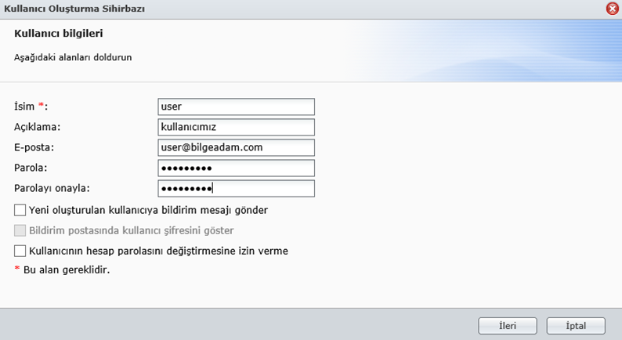The image size is (622, 340).
Task: Check Kullanıcının hesap parolasını değiştirmesine izin verme box
Action: [x=20, y=251]
